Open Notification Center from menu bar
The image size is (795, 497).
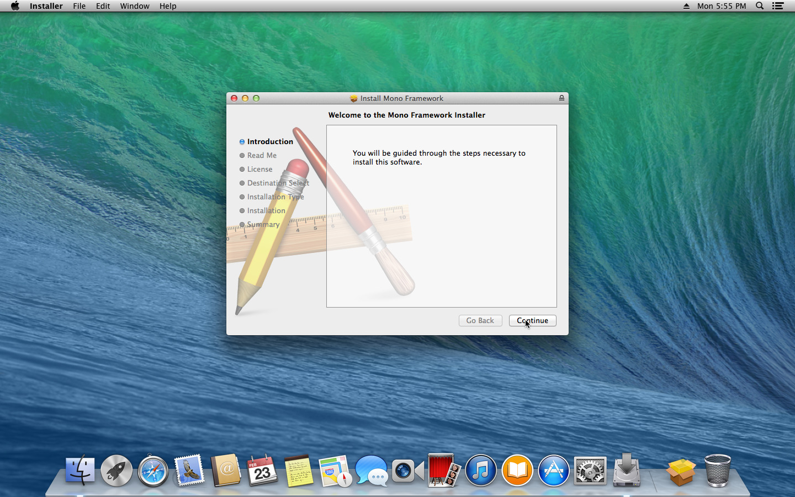click(778, 6)
